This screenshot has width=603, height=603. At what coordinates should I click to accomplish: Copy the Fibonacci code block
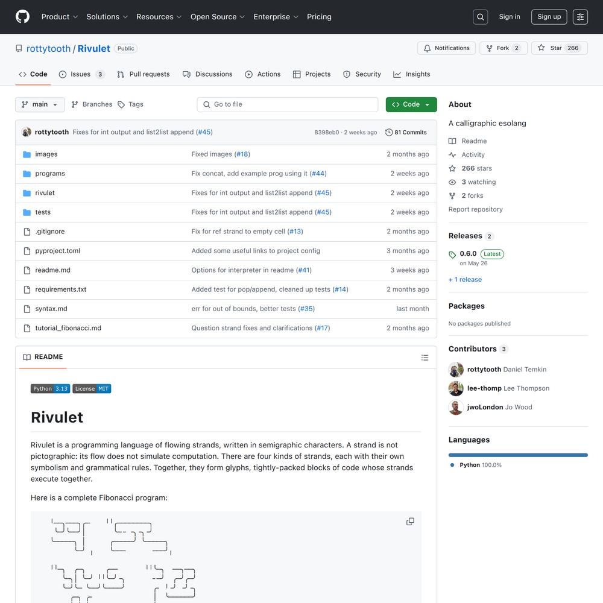click(410, 521)
